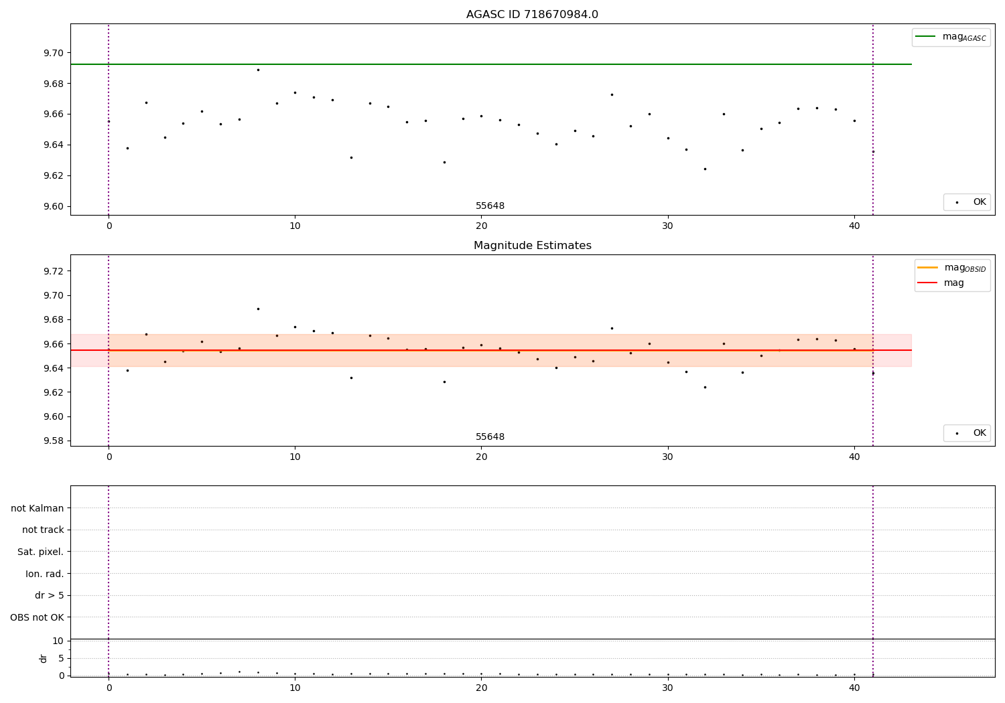1005x703 pixels.
Task: Click the 55648 label in the top plot
Action: [490, 206]
